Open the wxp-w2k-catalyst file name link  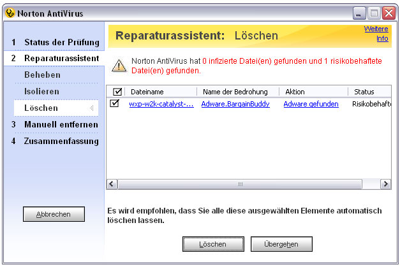coord(161,104)
